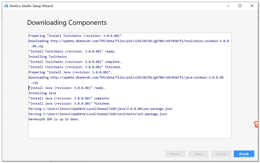Click the Parsing java uni-package.json line

[x=100, y=108]
